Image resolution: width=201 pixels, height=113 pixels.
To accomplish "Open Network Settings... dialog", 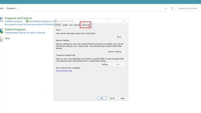I will 115,51.
